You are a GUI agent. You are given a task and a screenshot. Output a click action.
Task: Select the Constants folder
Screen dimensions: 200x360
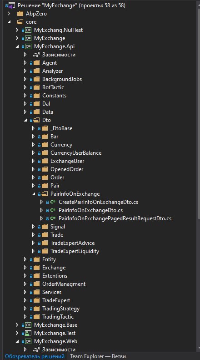pyautogui.click(x=54, y=96)
